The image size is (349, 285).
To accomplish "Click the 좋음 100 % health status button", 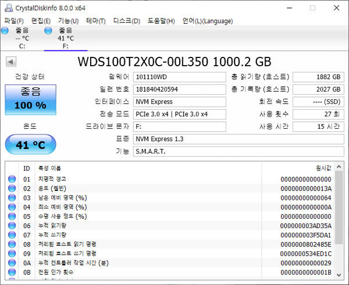I will pyautogui.click(x=30, y=99).
